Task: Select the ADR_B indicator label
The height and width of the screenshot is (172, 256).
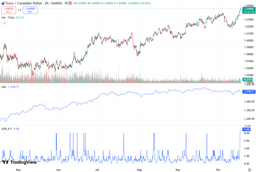Action: (x=6, y=128)
